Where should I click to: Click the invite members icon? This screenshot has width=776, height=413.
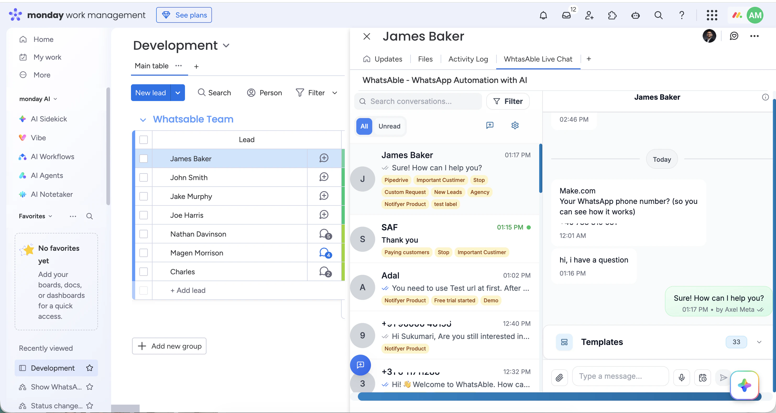589,15
